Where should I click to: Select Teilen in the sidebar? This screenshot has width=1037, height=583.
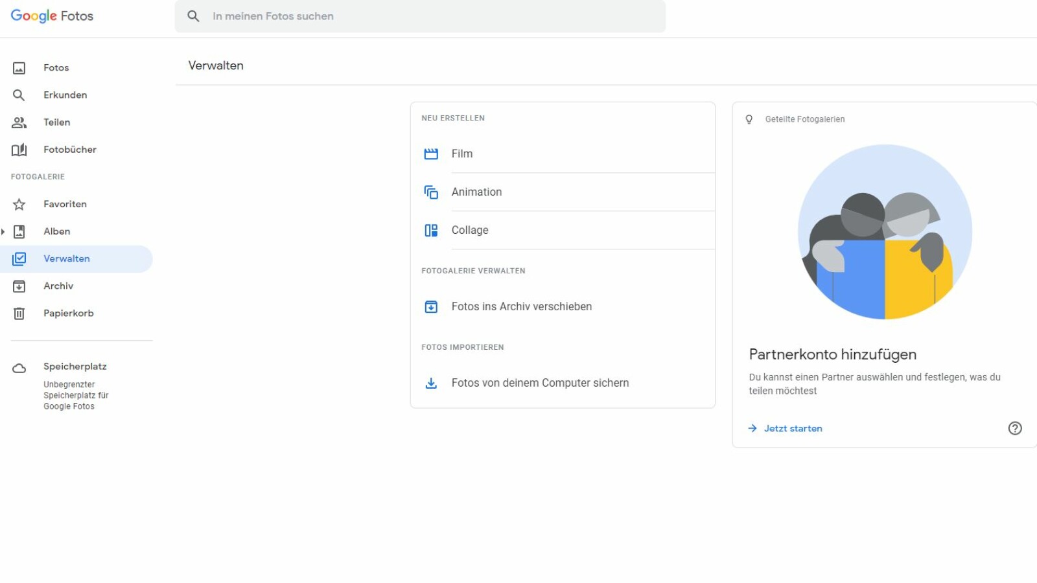tap(56, 122)
